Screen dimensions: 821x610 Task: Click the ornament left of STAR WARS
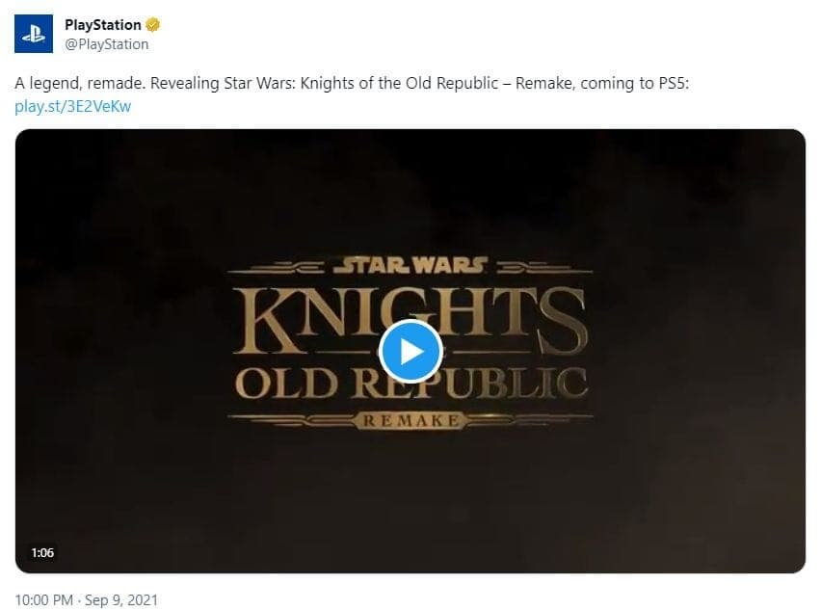click(278, 268)
